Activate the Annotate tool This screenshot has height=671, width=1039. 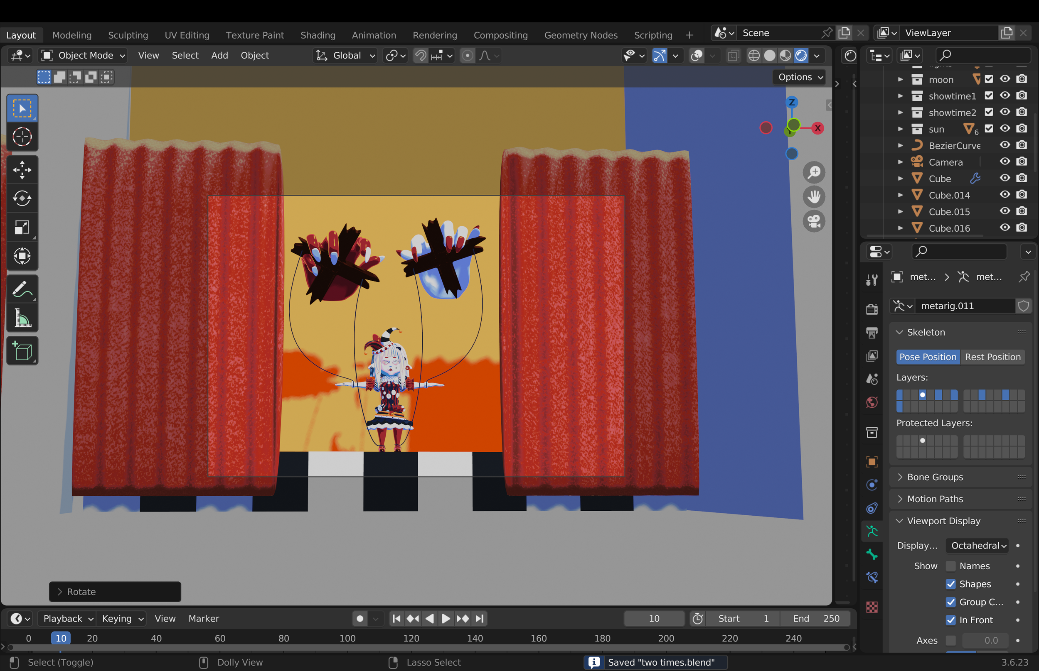coord(22,289)
